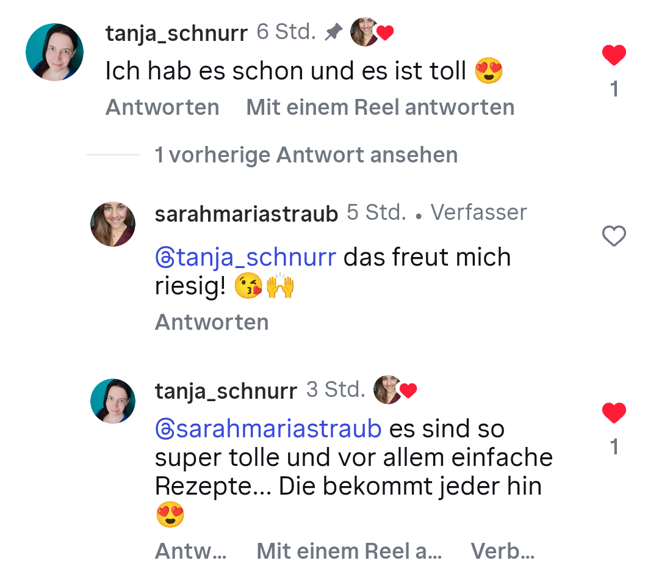
Task: Open tanja_schnurr's avatar on the top comment
Action: [x=54, y=53]
